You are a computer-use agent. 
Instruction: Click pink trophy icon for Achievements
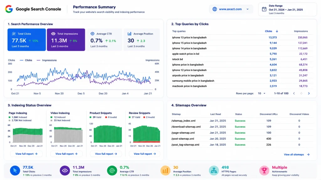(x=264, y=171)
